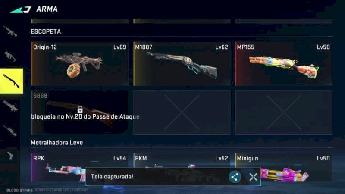
Task: Open the PKM machine gun card
Action: point(182,160)
